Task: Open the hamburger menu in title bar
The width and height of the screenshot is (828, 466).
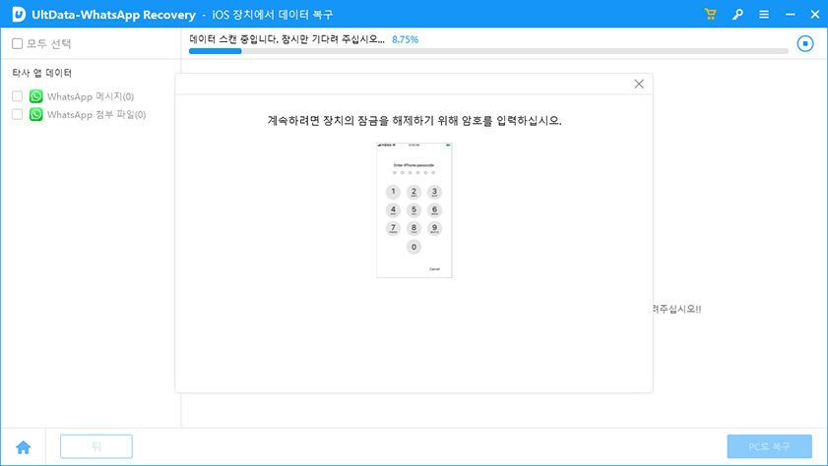Action: pyautogui.click(x=764, y=14)
